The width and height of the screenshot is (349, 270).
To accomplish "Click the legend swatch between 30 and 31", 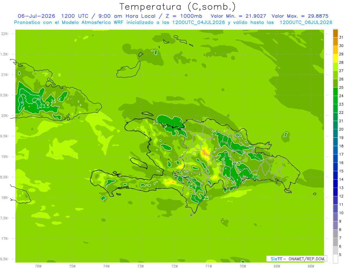I will pyautogui.click(x=335, y=41).
